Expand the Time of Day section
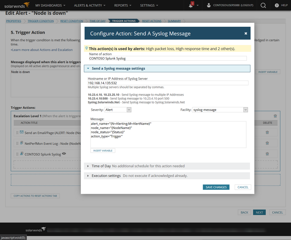This screenshot has width=291, height=240. (88, 166)
